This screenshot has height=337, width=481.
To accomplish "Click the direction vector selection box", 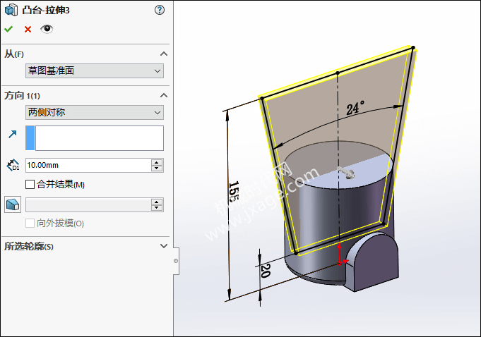I will [99, 138].
